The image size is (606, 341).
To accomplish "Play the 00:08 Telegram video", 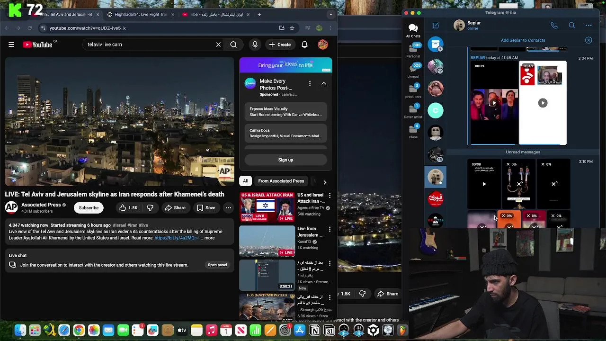I will (x=484, y=184).
